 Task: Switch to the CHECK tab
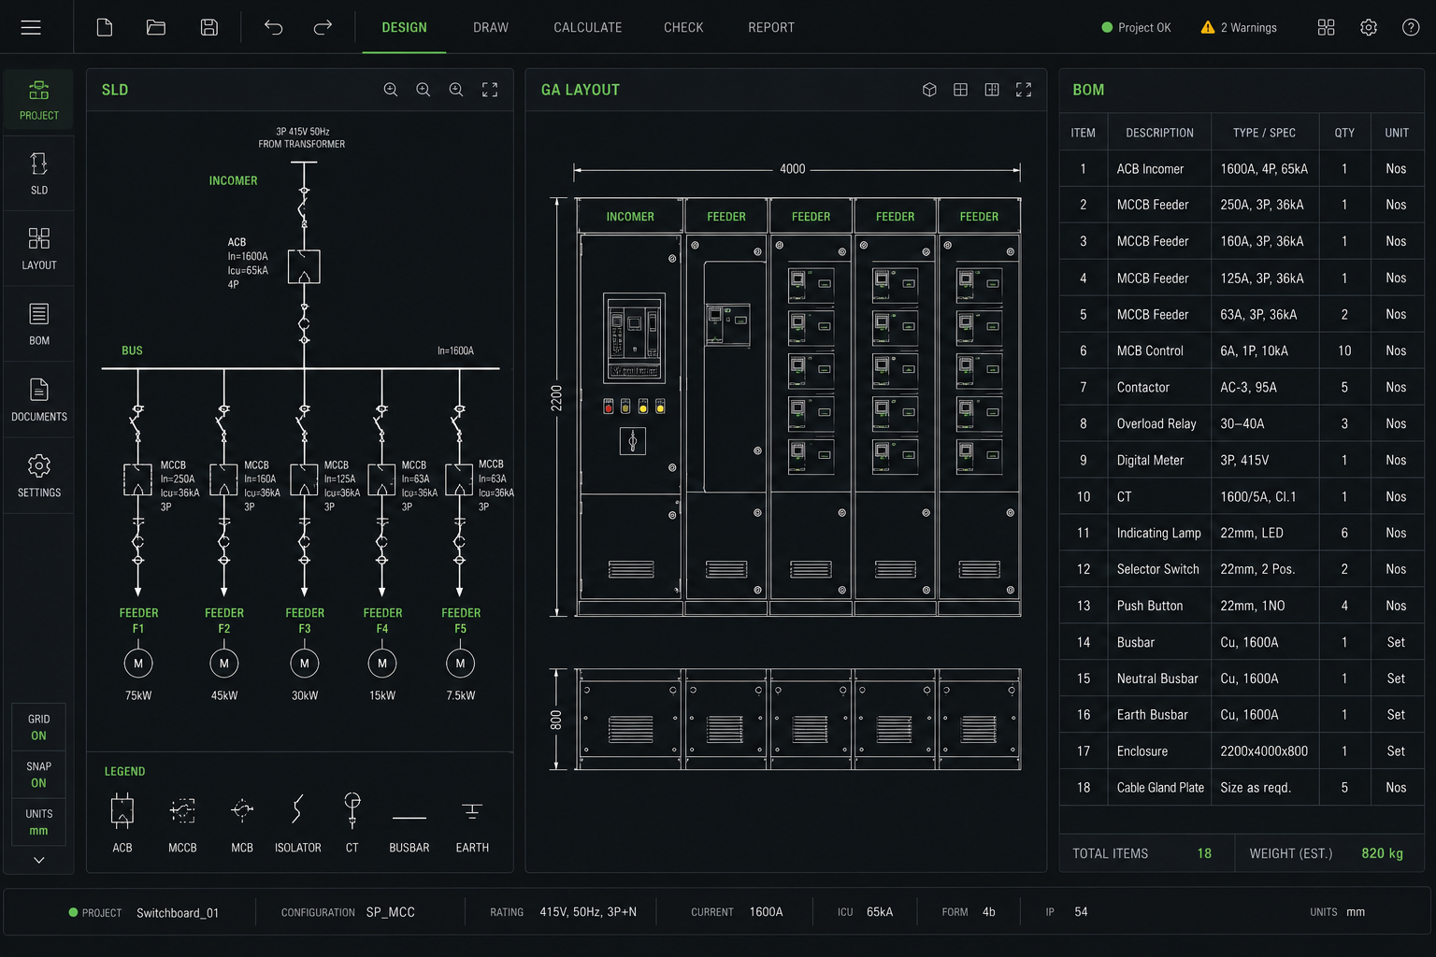(x=683, y=27)
